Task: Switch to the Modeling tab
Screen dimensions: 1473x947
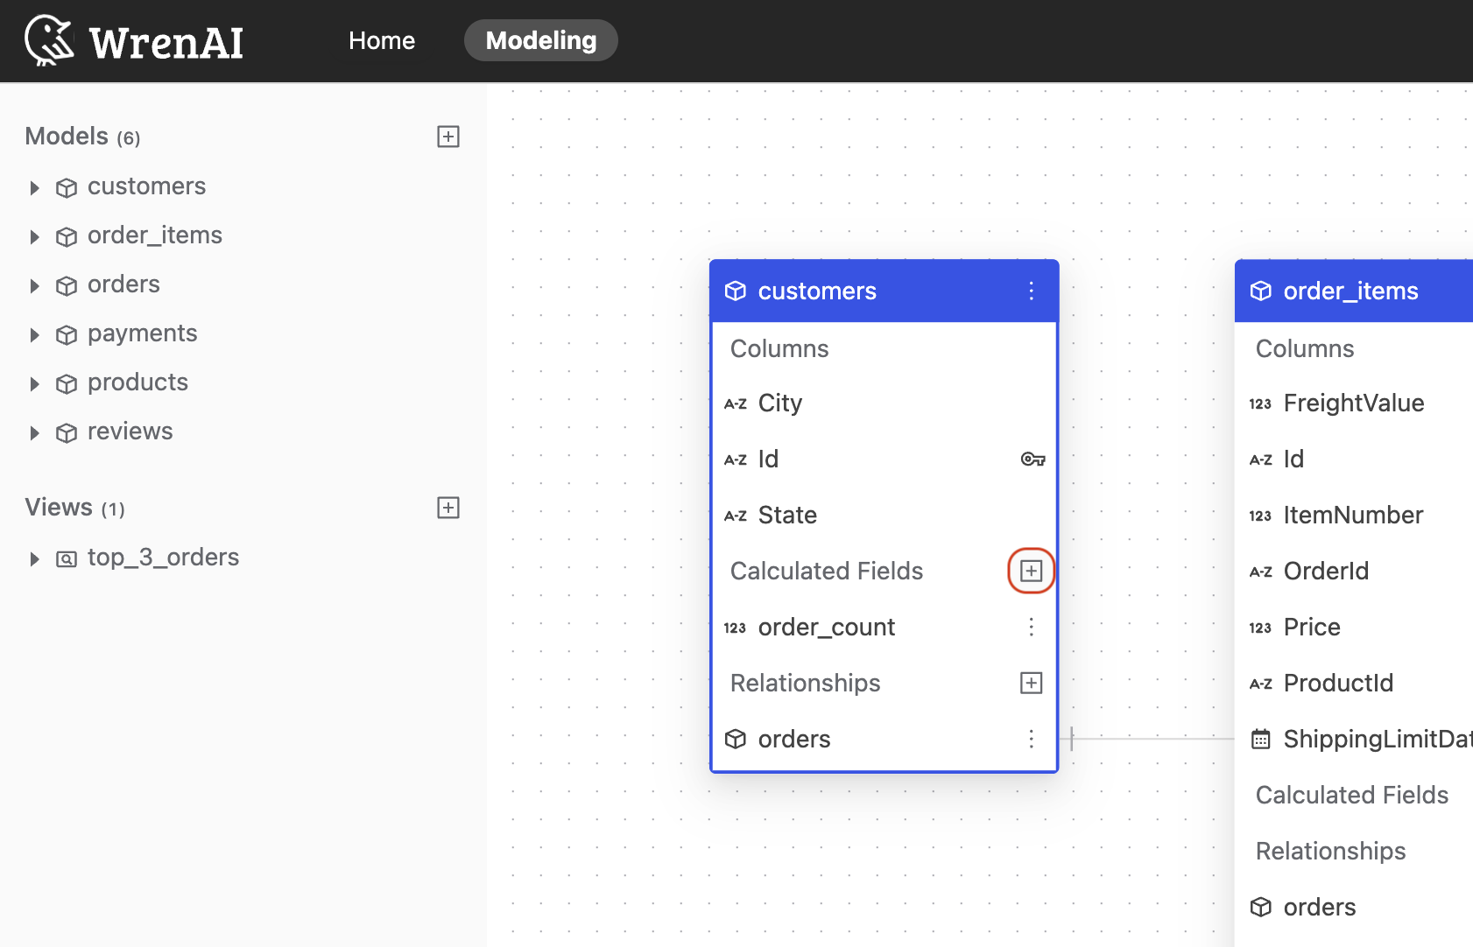Action: (541, 40)
